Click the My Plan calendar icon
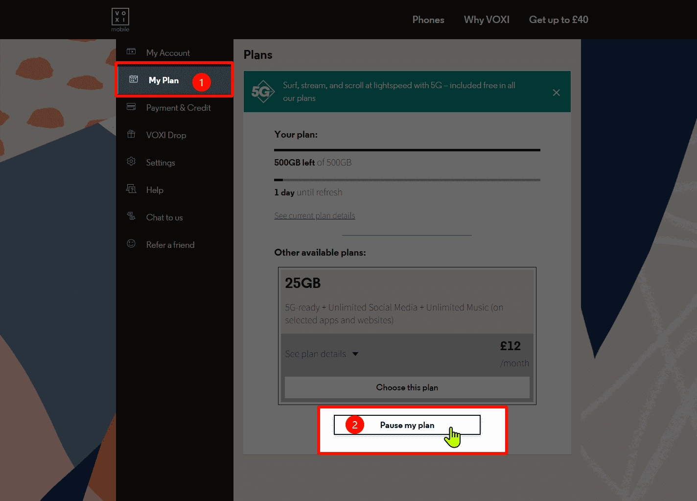This screenshot has height=501, width=697. click(134, 79)
